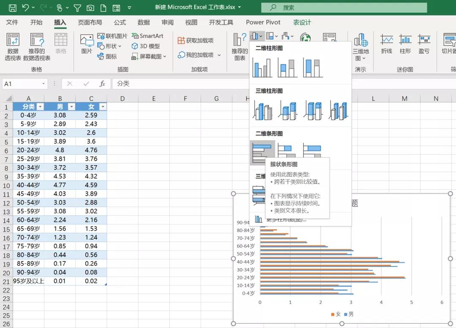
Task: Select the 2D clustered column chart
Action: [x=262, y=67]
